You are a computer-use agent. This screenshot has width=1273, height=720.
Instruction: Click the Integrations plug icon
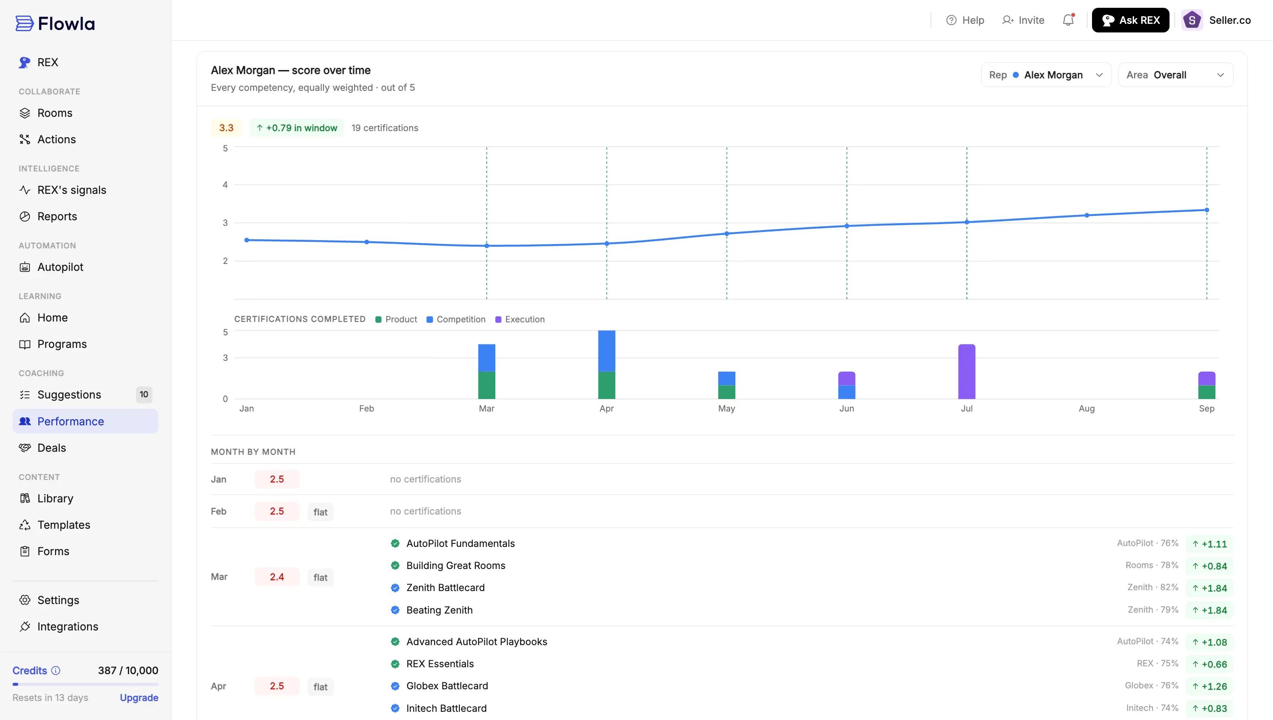click(25, 627)
